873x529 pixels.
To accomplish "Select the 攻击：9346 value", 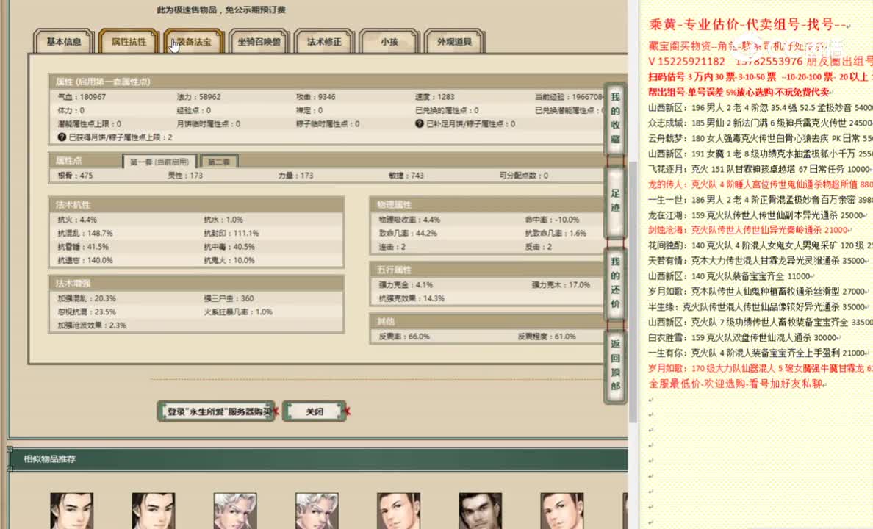I will click(316, 97).
